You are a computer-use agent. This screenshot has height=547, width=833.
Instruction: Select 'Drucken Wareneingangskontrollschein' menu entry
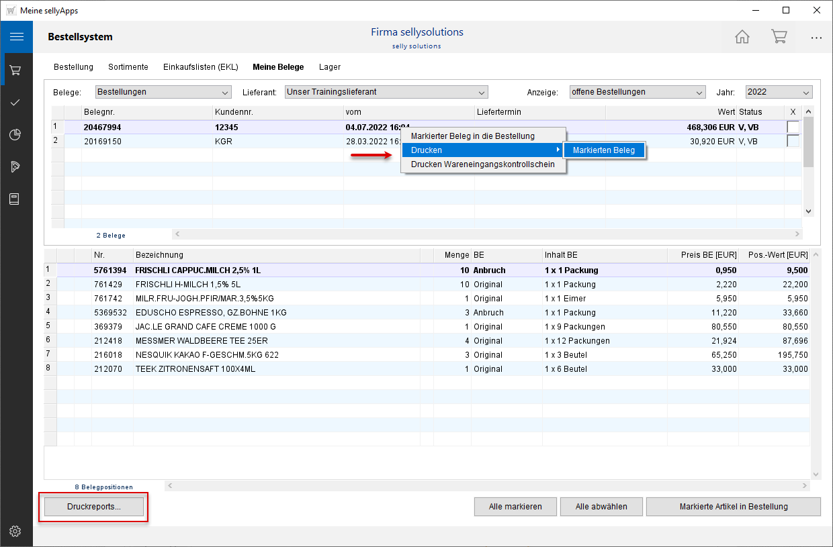coord(482,164)
